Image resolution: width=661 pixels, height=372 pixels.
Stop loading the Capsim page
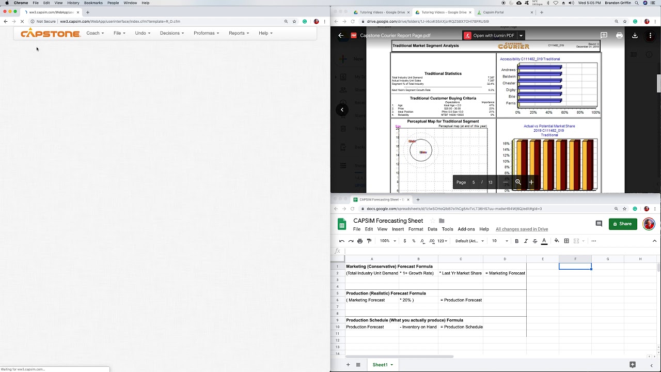[x=22, y=21]
